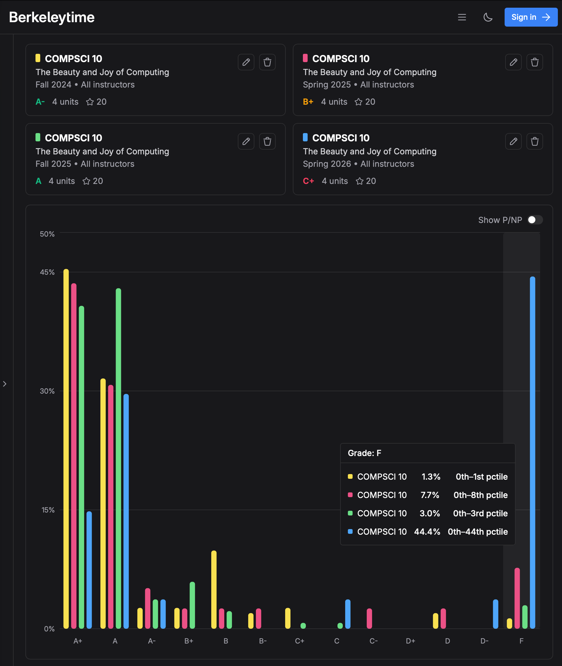
Task: Open Berkeleytime home logo
Action: (51, 17)
